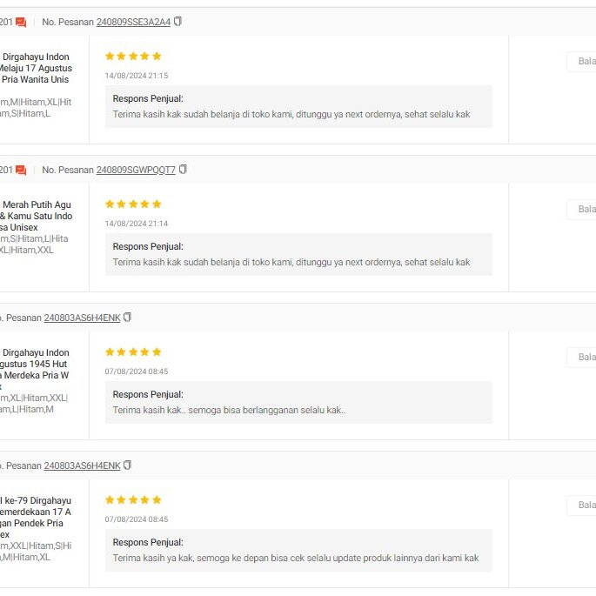Click the star rating dated 14/08/2024 21:15

(133, 57)
